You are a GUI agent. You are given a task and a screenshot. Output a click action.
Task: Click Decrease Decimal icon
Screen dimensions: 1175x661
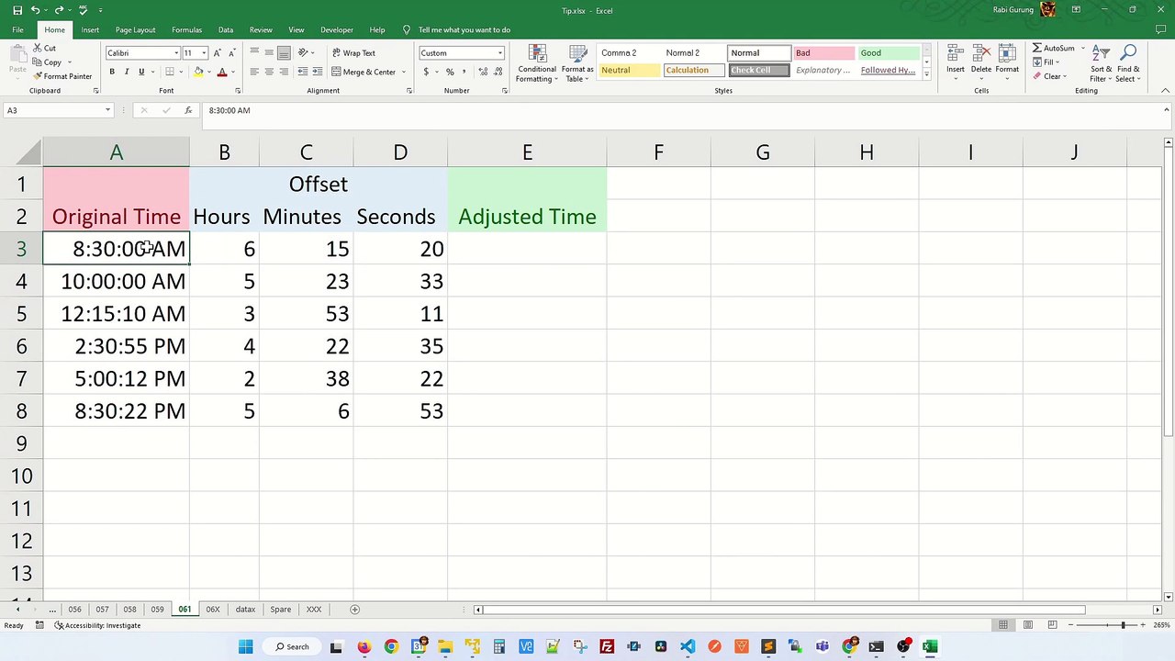tap(498, 72)
